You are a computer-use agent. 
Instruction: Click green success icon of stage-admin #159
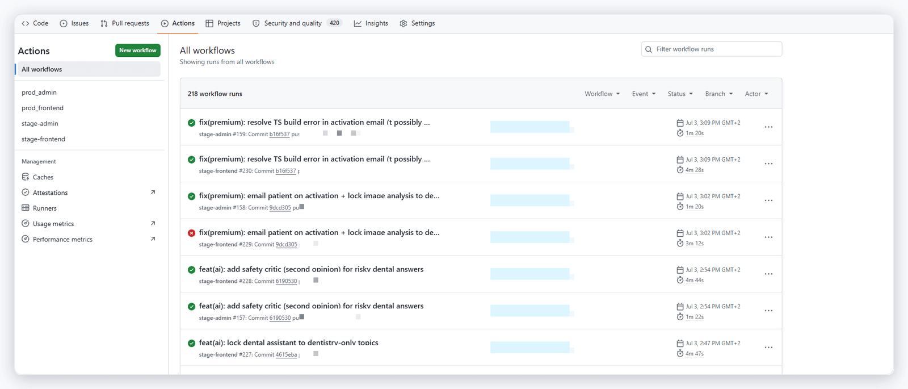191,123
